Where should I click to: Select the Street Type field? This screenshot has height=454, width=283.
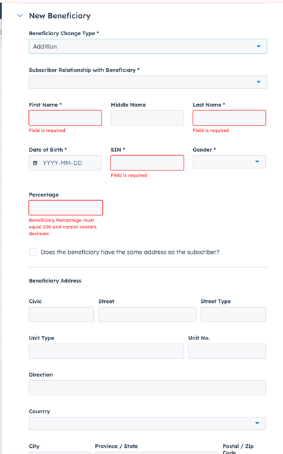click(233, 315)
